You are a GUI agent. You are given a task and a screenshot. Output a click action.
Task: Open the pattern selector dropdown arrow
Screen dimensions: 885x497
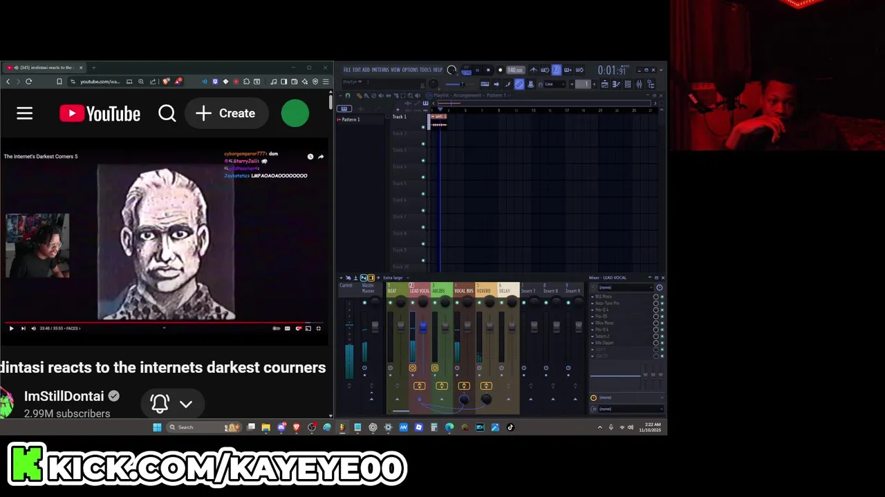[572, 84]
